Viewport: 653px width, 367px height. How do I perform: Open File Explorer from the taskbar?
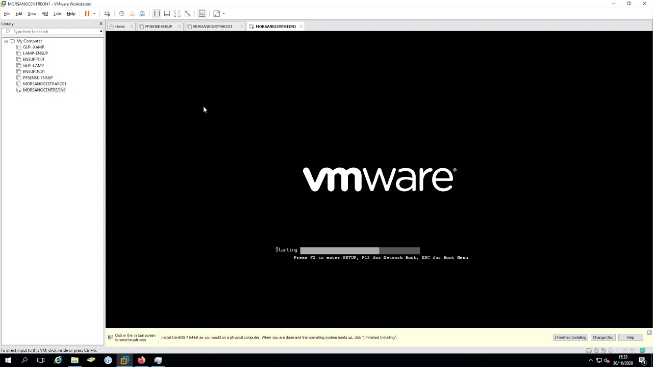point(74,360)
